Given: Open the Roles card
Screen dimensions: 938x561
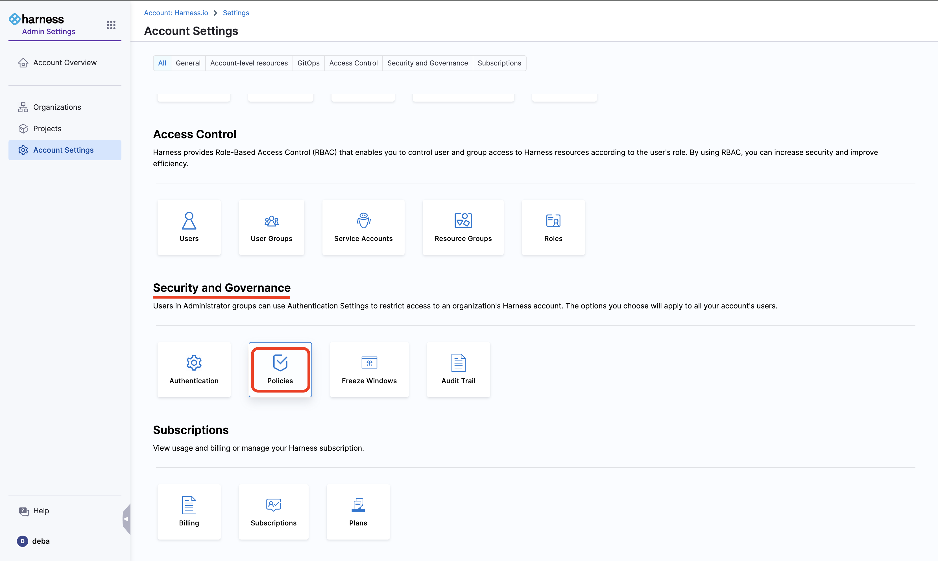Looking at the screenshot, I should tap(553, 227).
